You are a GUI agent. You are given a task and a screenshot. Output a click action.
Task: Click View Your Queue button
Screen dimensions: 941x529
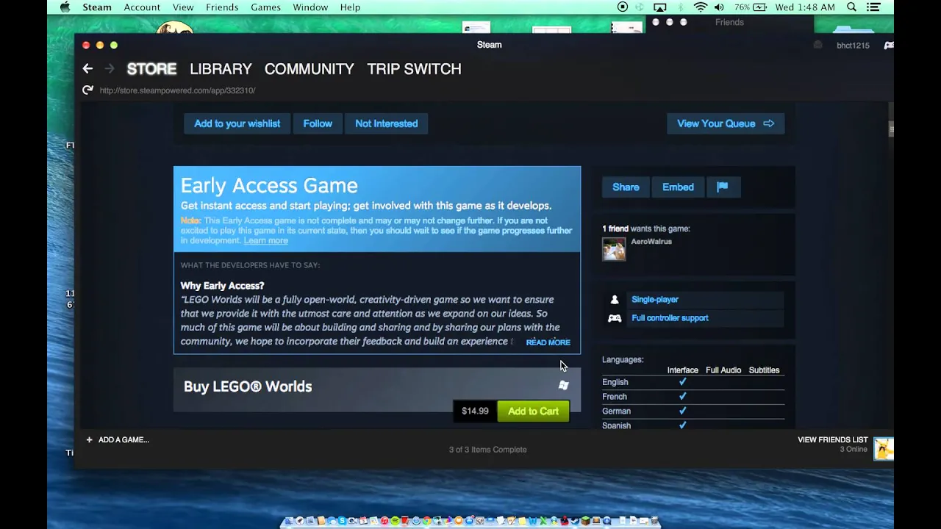726,123
